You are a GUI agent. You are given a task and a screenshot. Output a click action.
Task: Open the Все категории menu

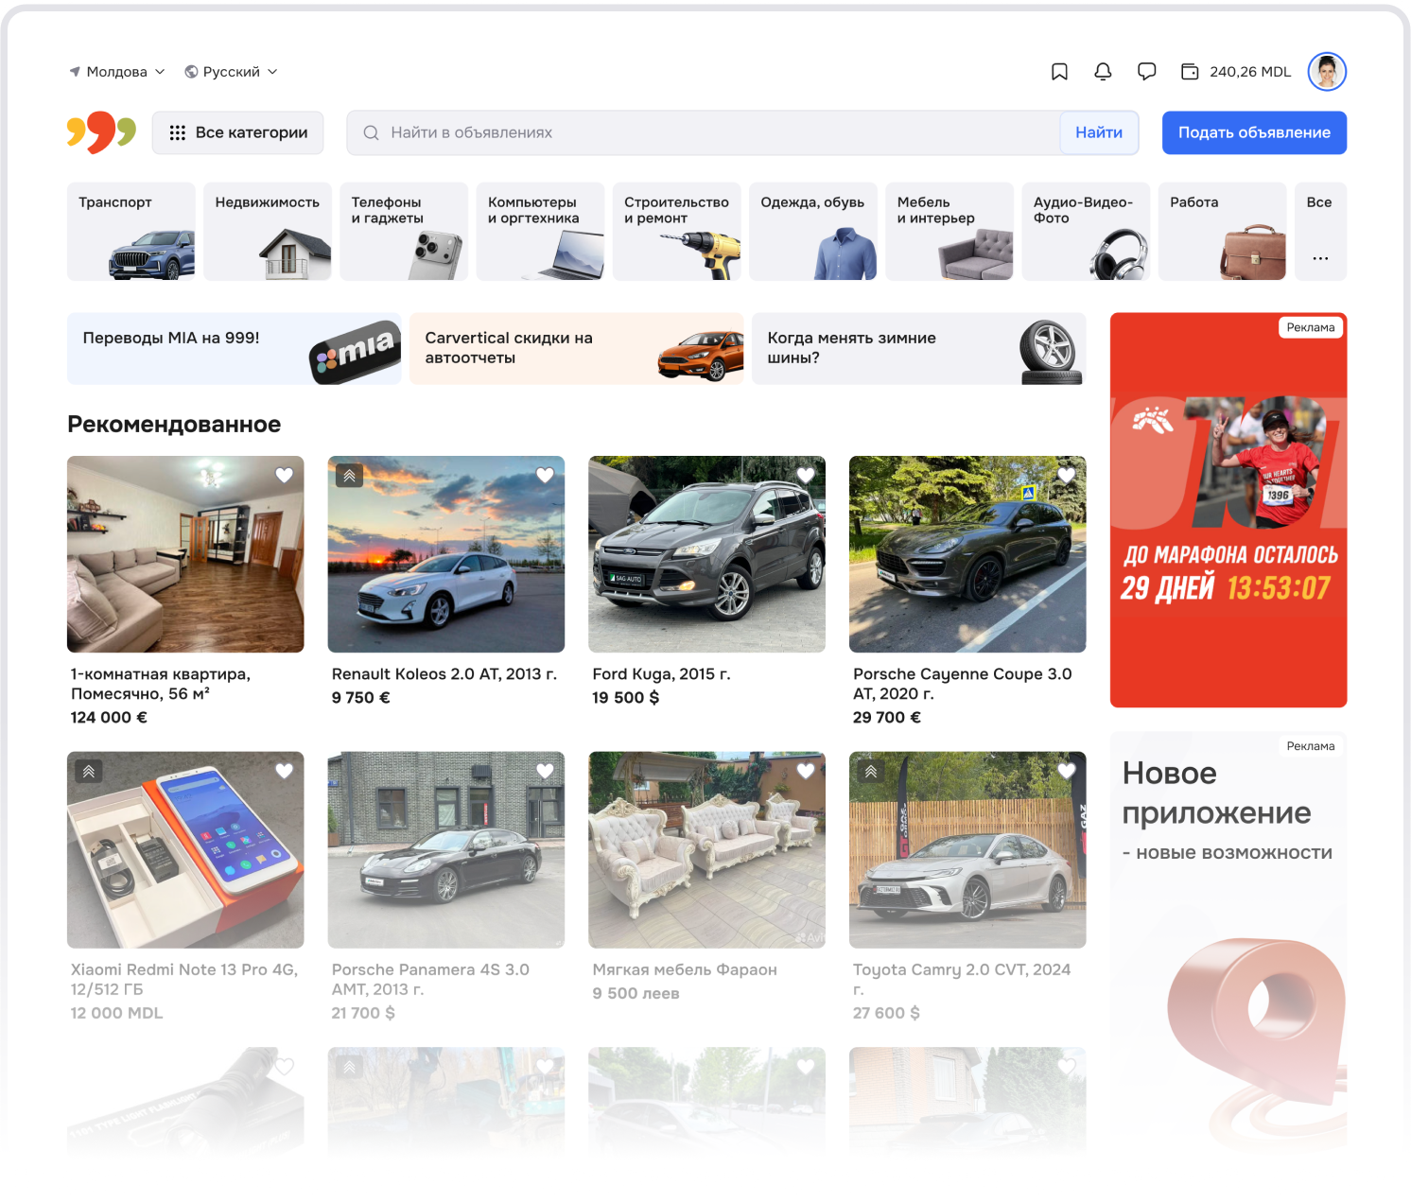(238, 132)
